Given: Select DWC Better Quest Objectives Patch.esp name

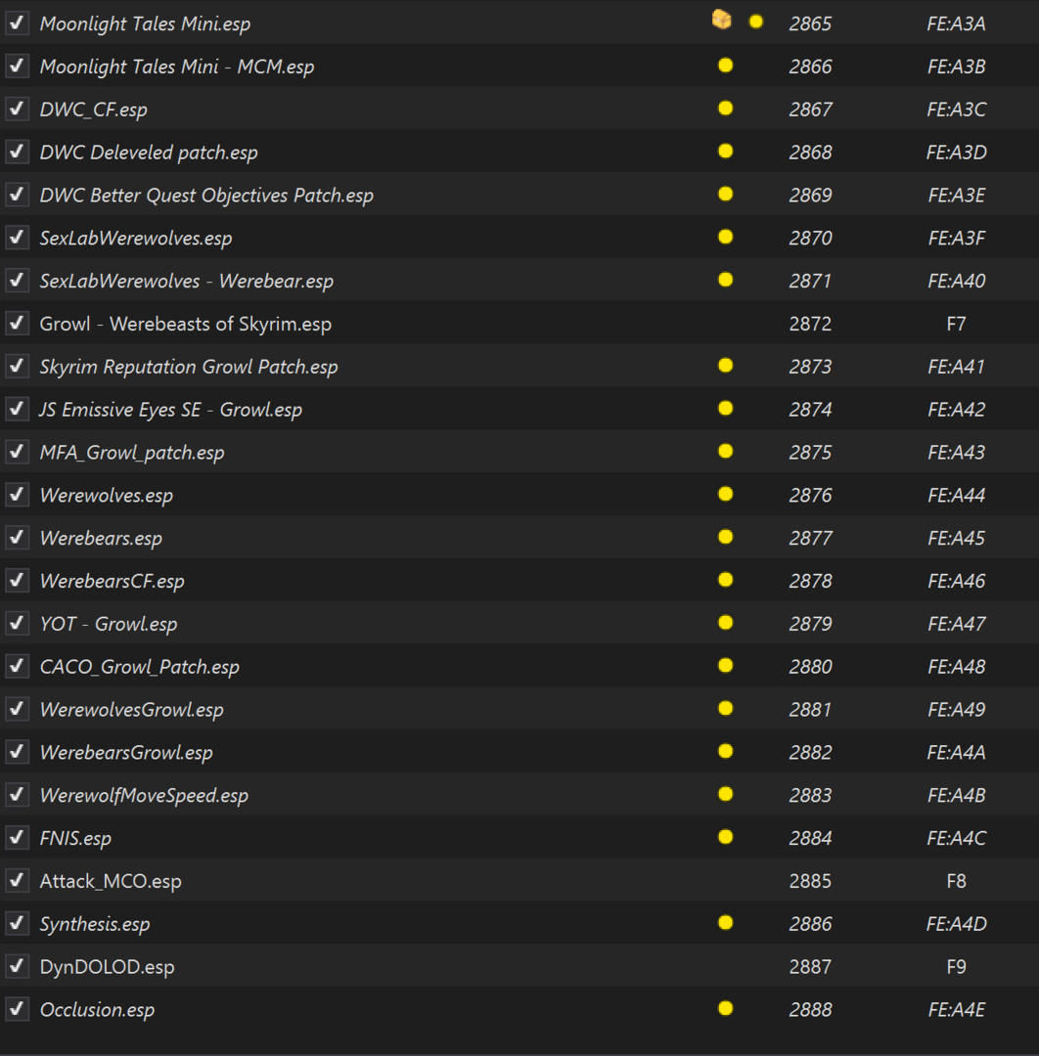Looking at the screenshot, I should click(206, 196).
